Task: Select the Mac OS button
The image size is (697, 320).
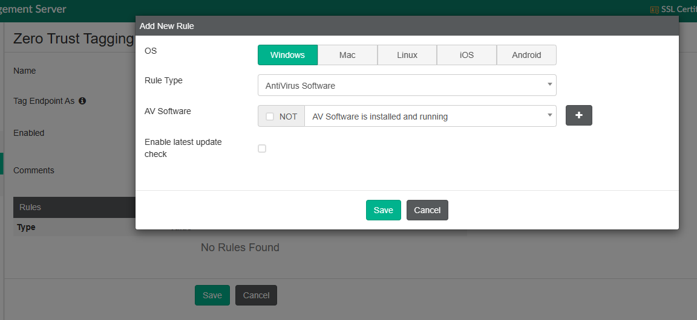Action: click(x=348, y=55)
